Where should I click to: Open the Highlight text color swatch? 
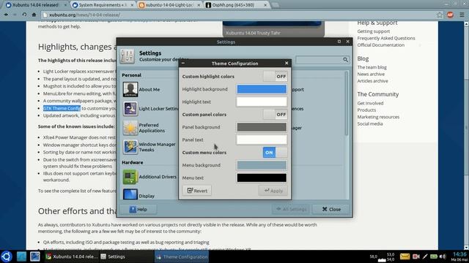pos(262,102)
